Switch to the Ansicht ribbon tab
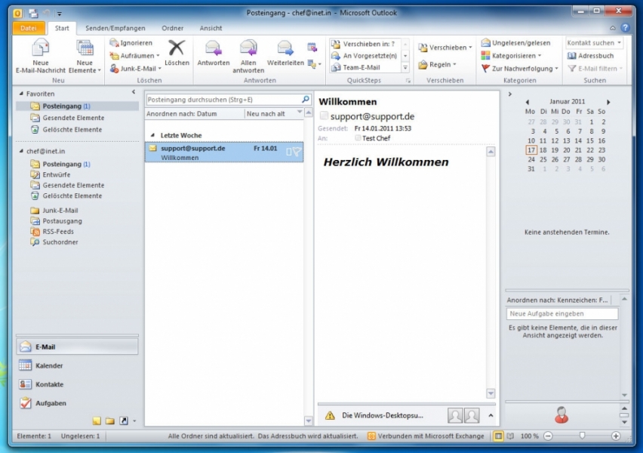 click(x=211, y=28)
